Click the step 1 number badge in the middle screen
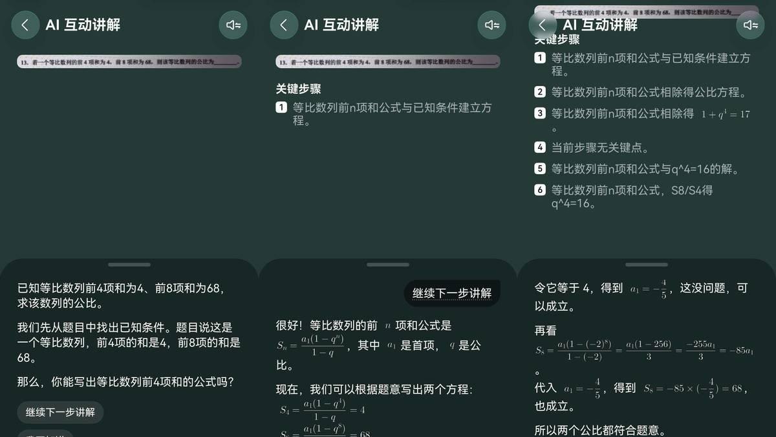 (x=281, y=107)
